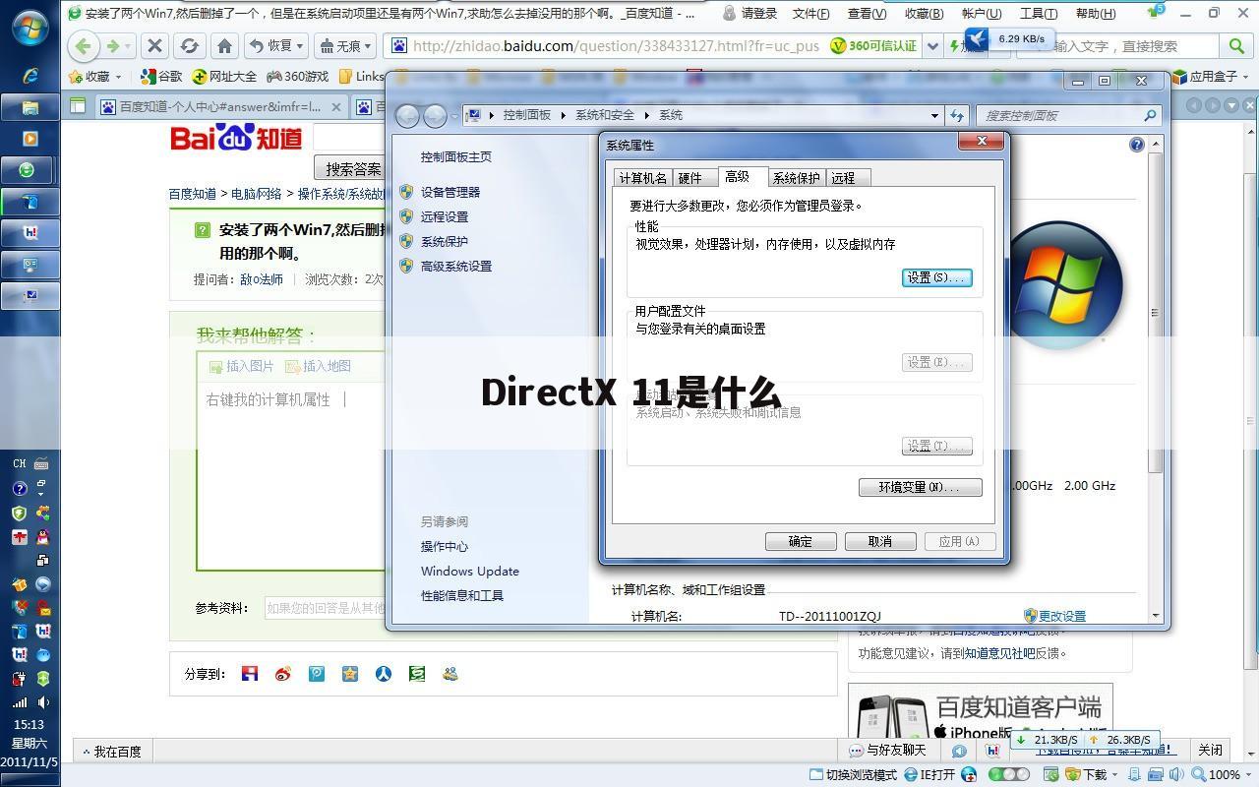The width and height of the screenshot is (1259, 787).
Task: Switch to the 系统保护 tab
Action: (796, 178)
